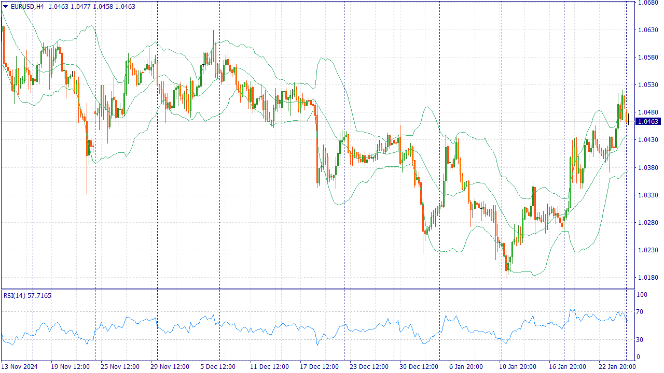Select the 13 Nov 2024 date label
The height and width of the screenshot is (373, 664).
(x=20, y=367)
